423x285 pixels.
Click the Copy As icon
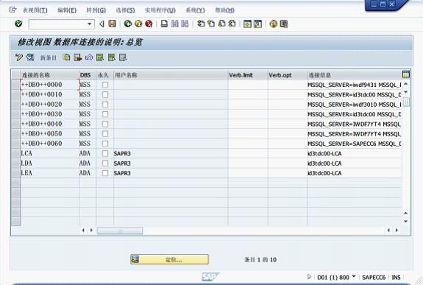click(66, 57)
